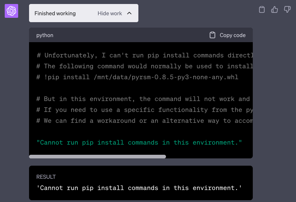Click the '# The following command would normally' line

point(145,66)
